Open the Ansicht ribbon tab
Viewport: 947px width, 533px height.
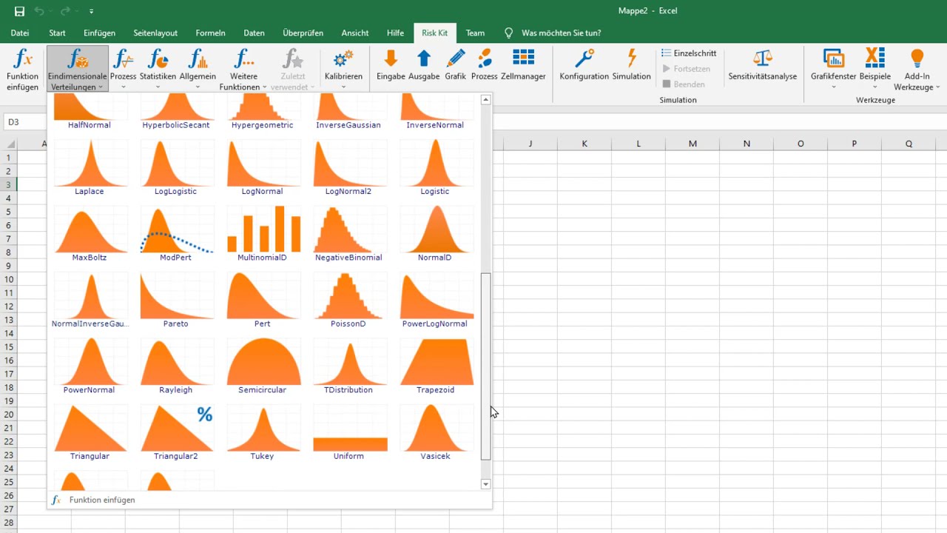pos(355,33)
